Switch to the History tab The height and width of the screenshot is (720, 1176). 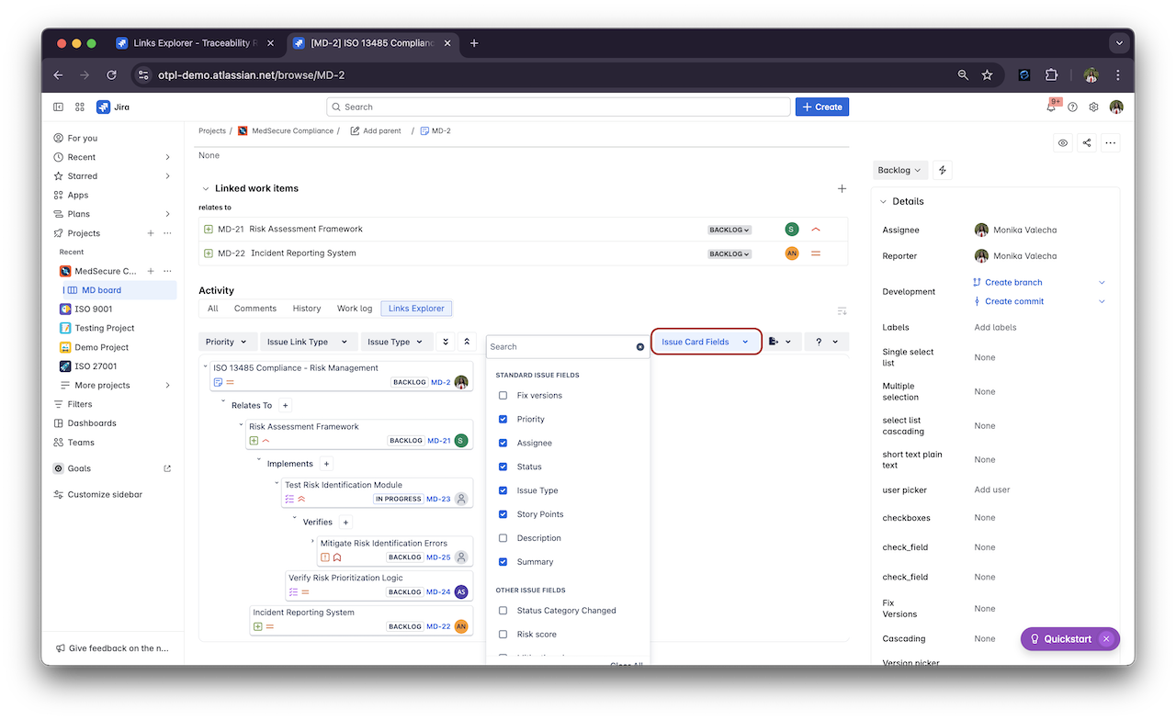306,309
